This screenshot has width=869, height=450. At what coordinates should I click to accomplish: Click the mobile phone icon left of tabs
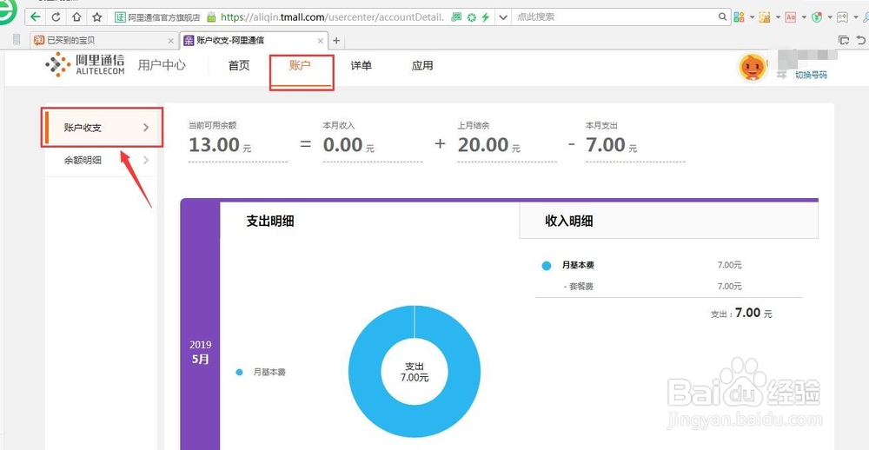click(16, 40)
